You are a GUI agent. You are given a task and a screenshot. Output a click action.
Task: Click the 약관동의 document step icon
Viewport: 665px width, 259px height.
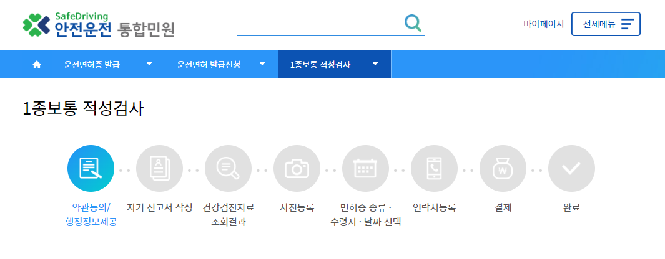pos(91,169)
